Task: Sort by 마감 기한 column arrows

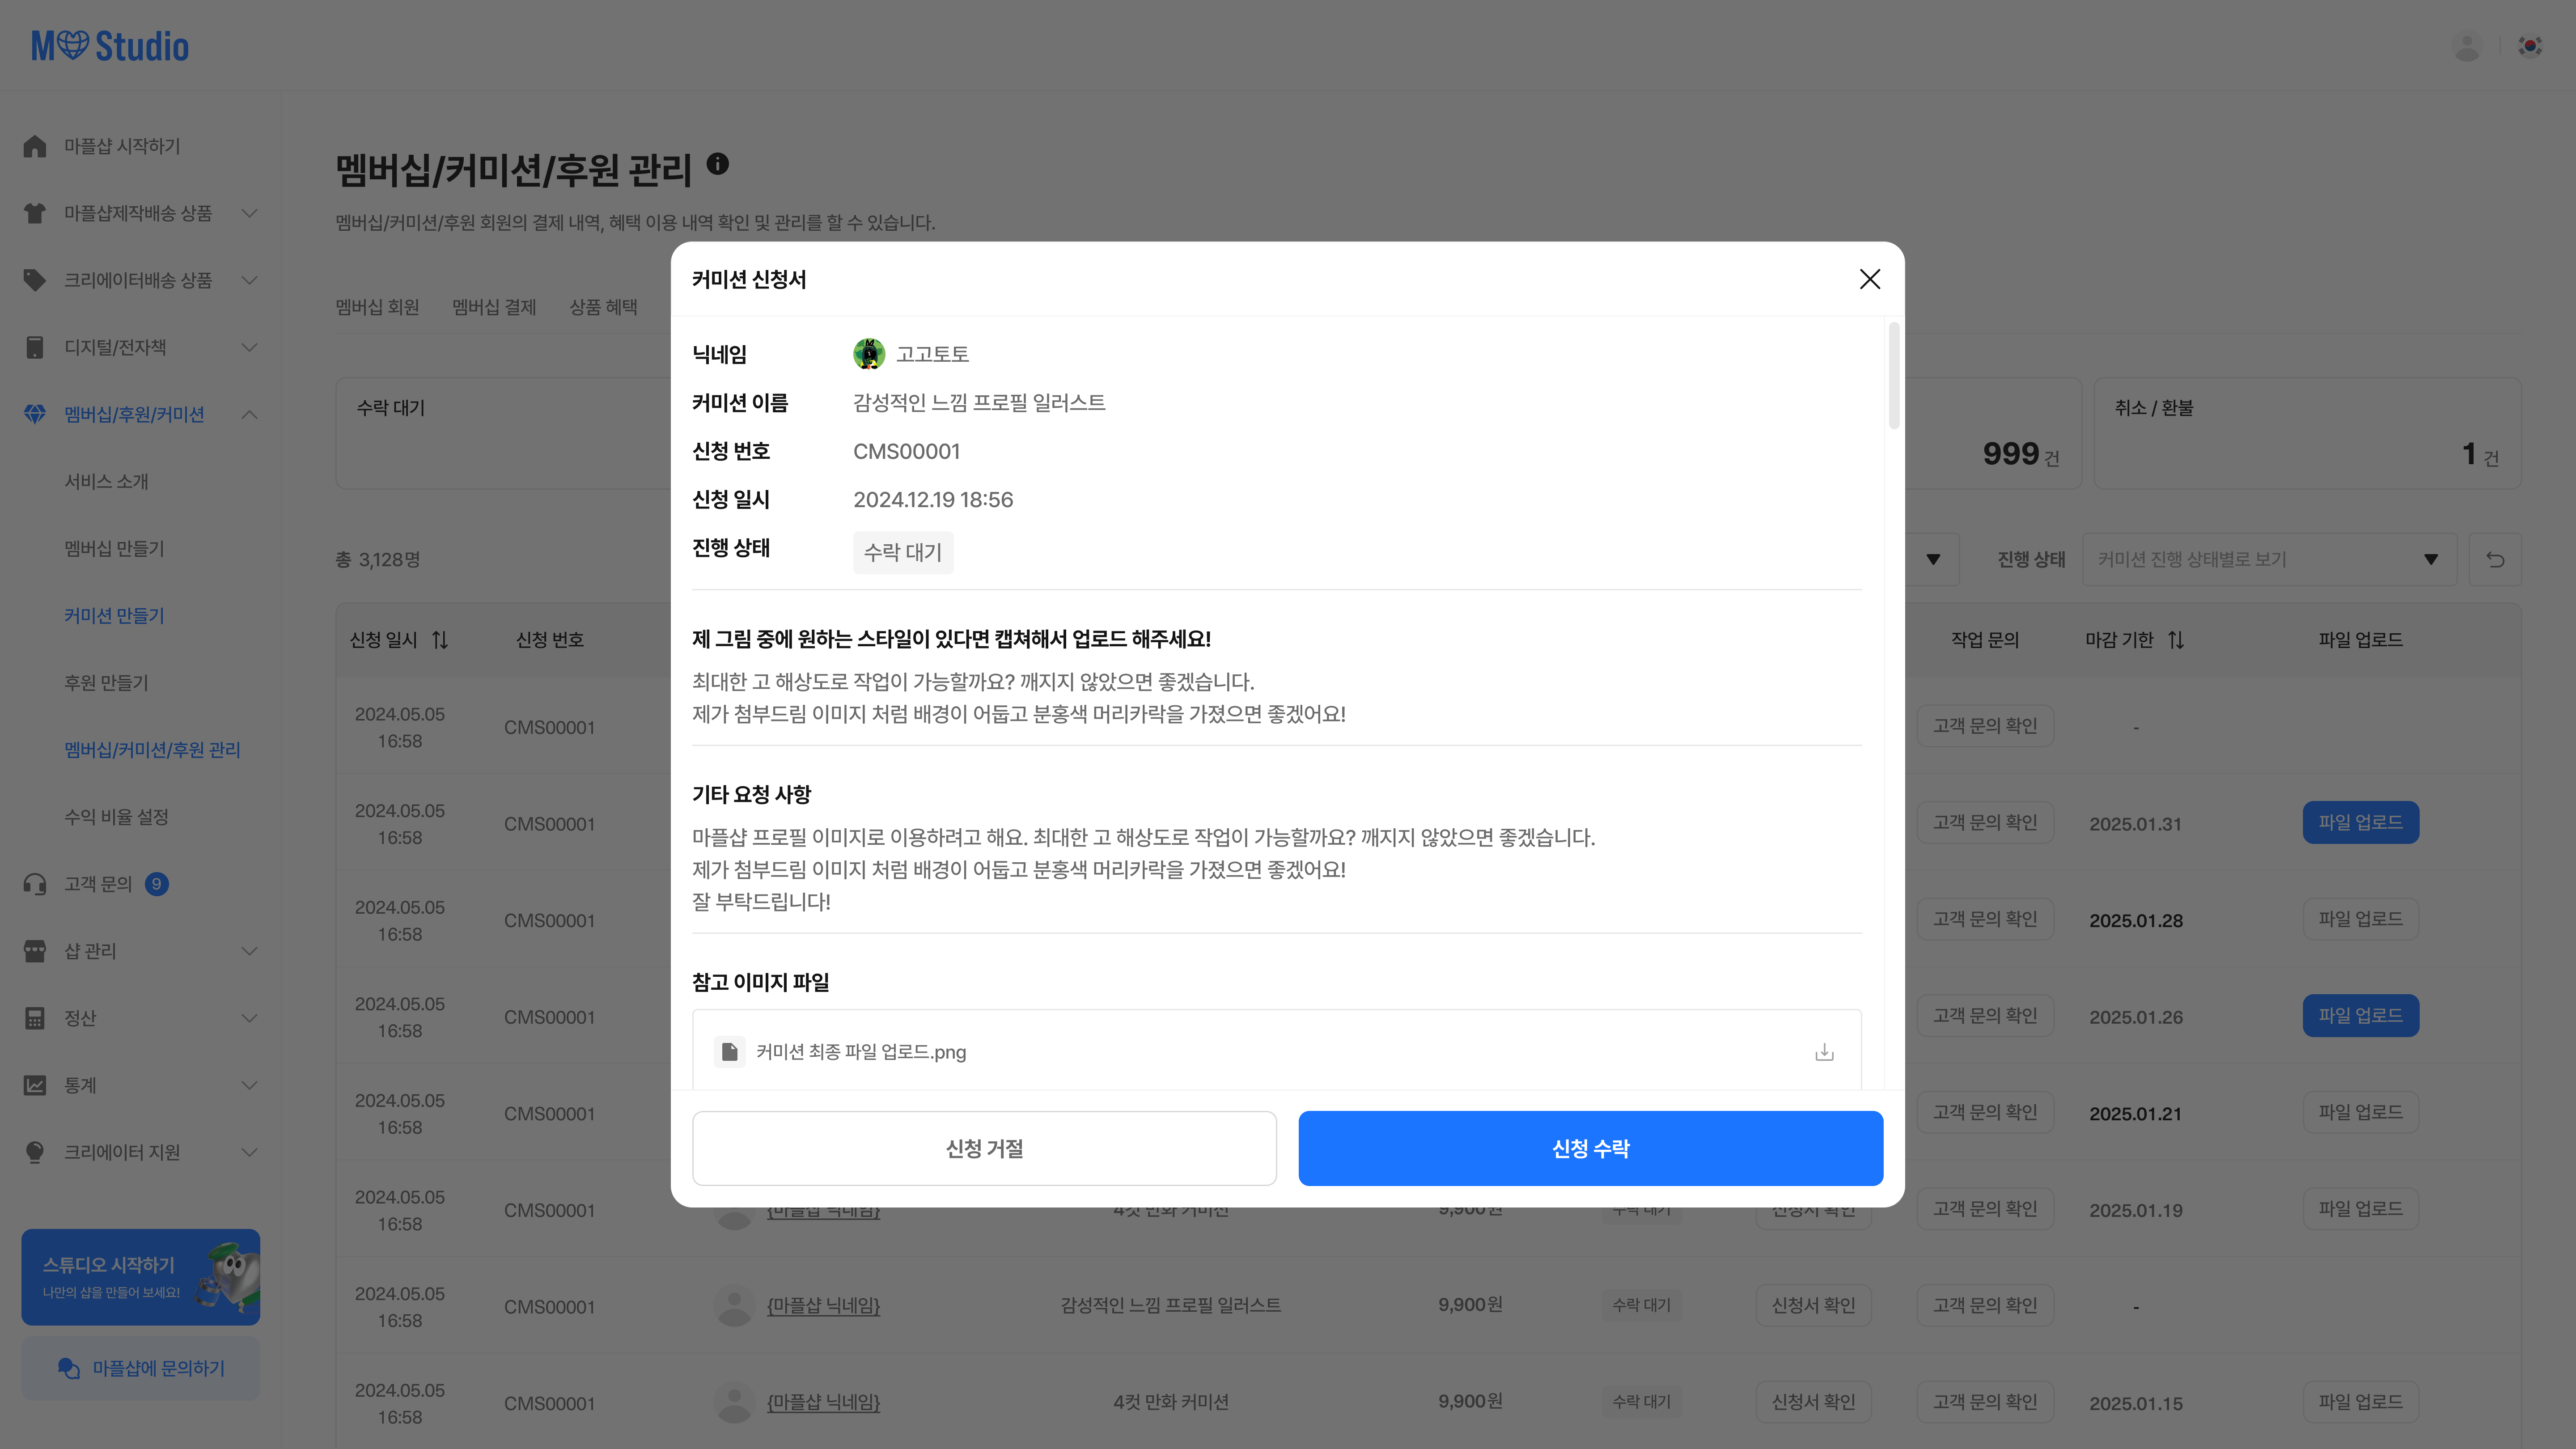Action: [x=2176, y=640]
